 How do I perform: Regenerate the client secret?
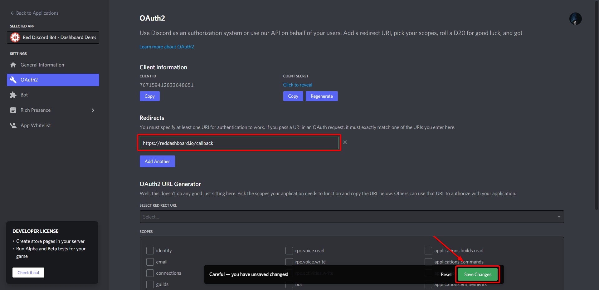coord(322,96)
